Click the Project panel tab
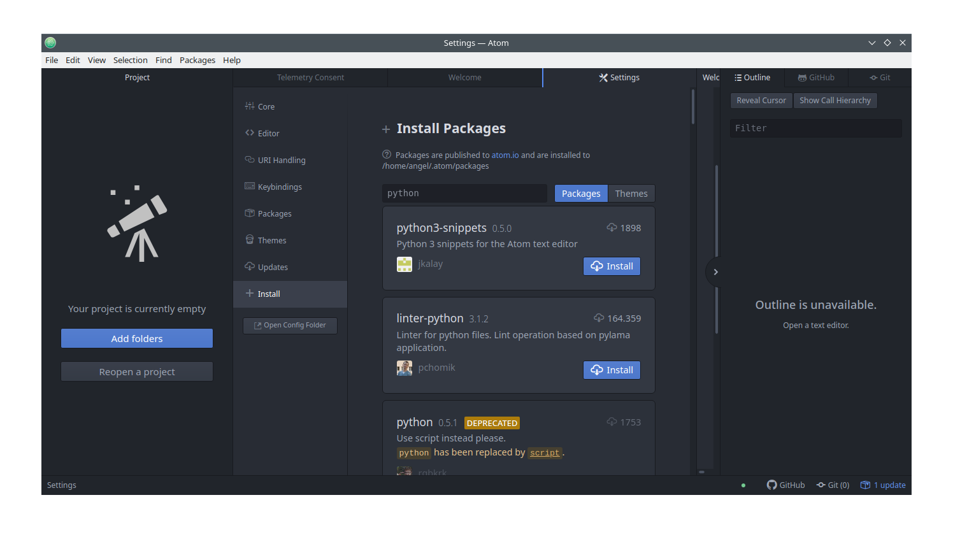Viewport: 953px width, 544px height. (137, 78)
